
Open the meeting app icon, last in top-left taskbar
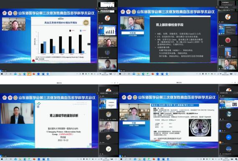click(x=48, y=74)
